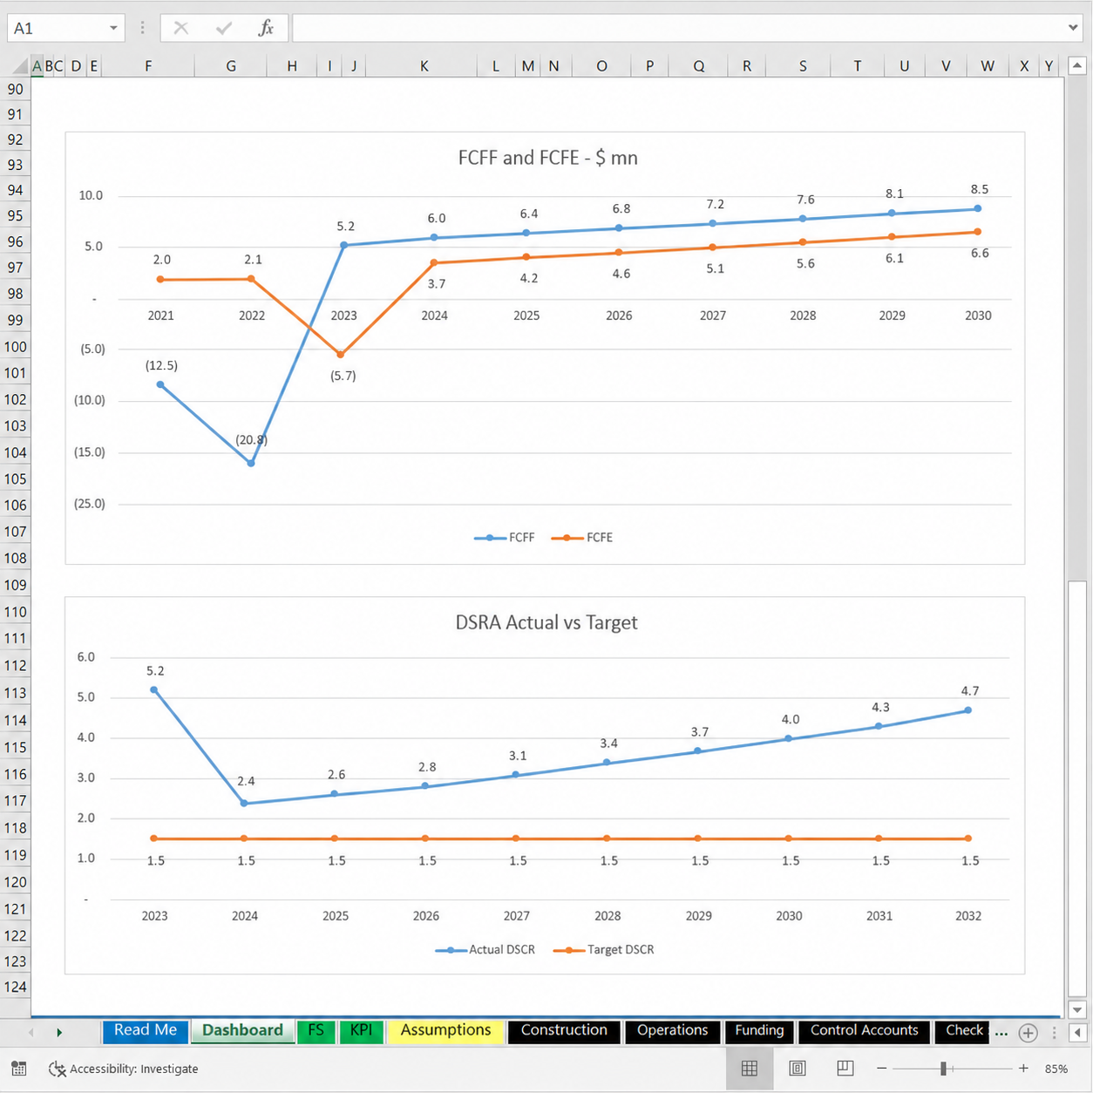Click the Select All corner triangle
This screenshot has width=1093, height=1093.
pyautogui.click(x=20, y=66)
